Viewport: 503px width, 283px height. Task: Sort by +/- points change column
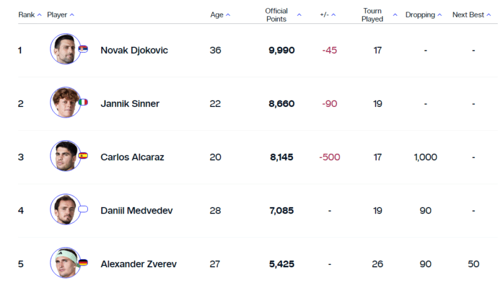click(x=328, y=15)
